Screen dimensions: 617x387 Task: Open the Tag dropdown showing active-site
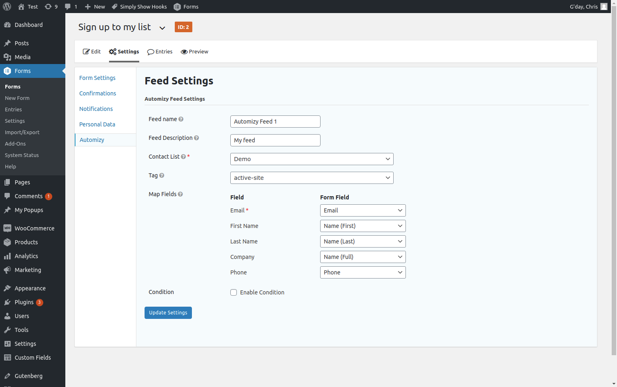[312, 178]
